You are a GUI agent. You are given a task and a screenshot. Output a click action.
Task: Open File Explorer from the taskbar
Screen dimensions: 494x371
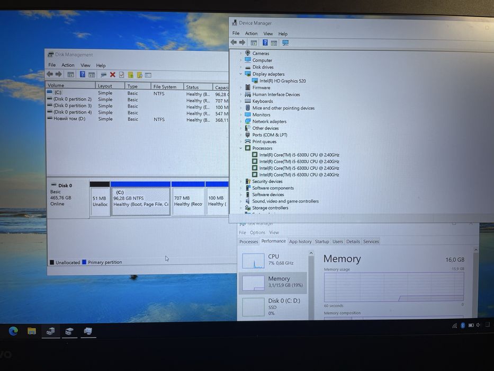tap(32, 331)
